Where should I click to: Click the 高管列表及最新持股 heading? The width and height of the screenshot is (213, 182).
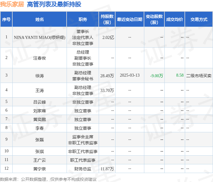[54, 4]
